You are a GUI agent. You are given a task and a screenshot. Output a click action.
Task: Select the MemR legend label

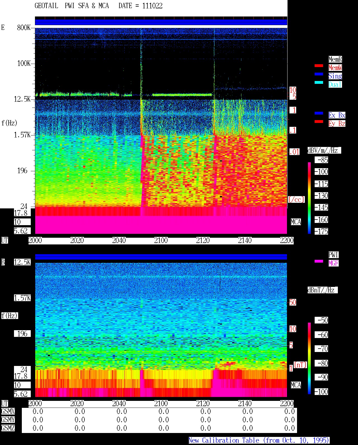point(335,59)
